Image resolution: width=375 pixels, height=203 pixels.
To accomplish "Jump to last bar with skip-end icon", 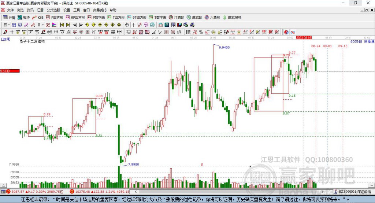I will click(x=68, y=25).
